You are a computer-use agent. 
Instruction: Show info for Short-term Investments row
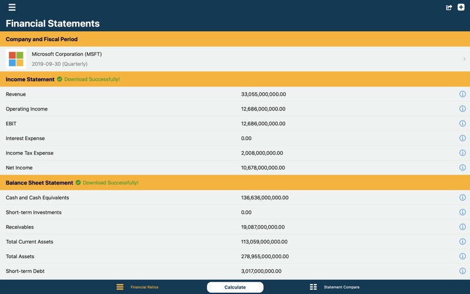pyautogui.click(x=462, y=212)
